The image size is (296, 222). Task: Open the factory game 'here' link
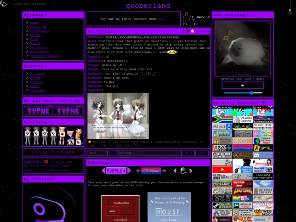click(x=162, y=19)
